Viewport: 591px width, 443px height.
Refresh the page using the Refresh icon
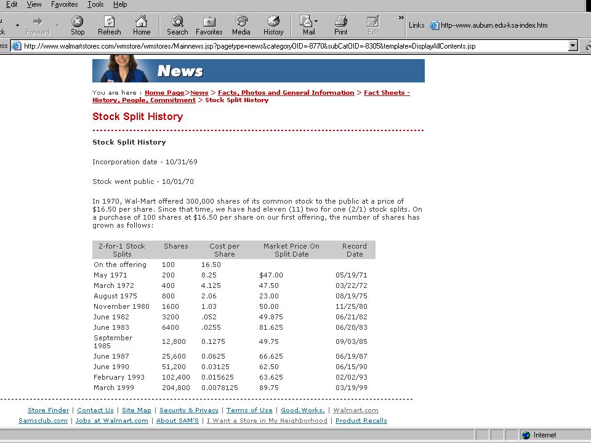[110, 21]
